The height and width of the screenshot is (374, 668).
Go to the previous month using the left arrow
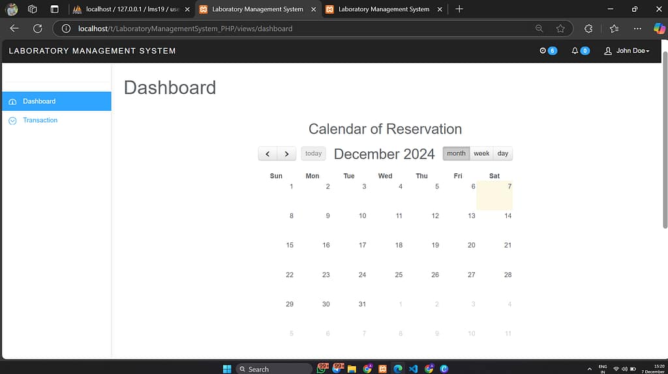point(267,154)
